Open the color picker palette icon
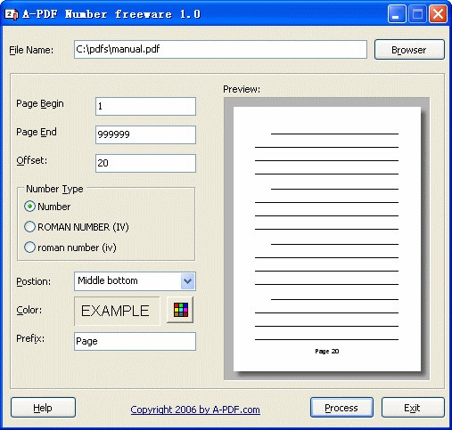452x430 pixels. (180, 310)
